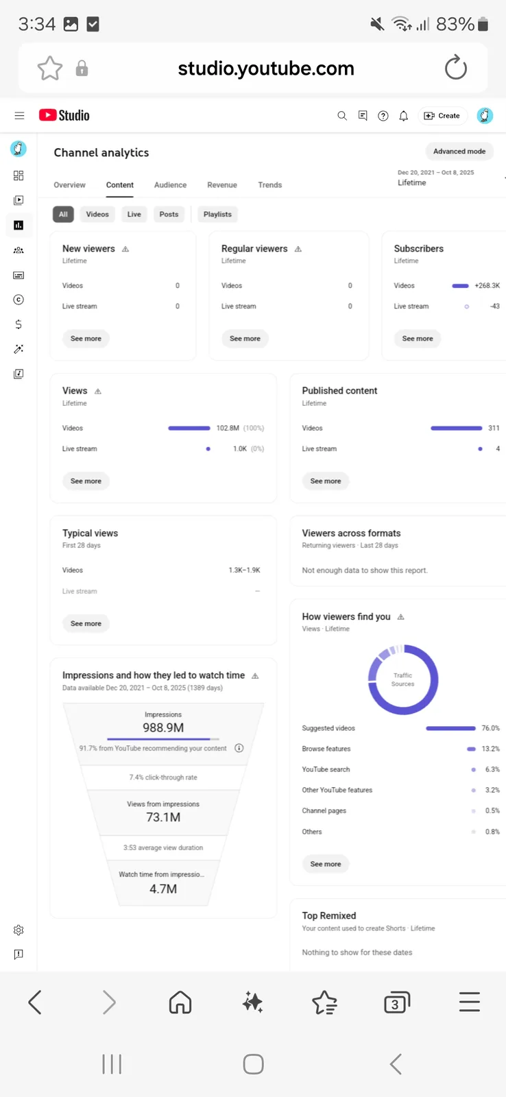506x1097 pixels.
Task: Click See more in Regular viewers card
Action: click(245, 339)
